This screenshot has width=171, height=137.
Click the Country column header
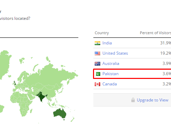102,33
